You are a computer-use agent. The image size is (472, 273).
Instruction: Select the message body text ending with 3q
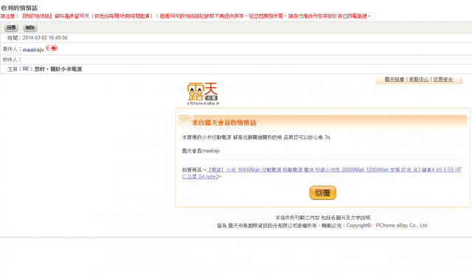pyautogui.click(x=256, y=137)
